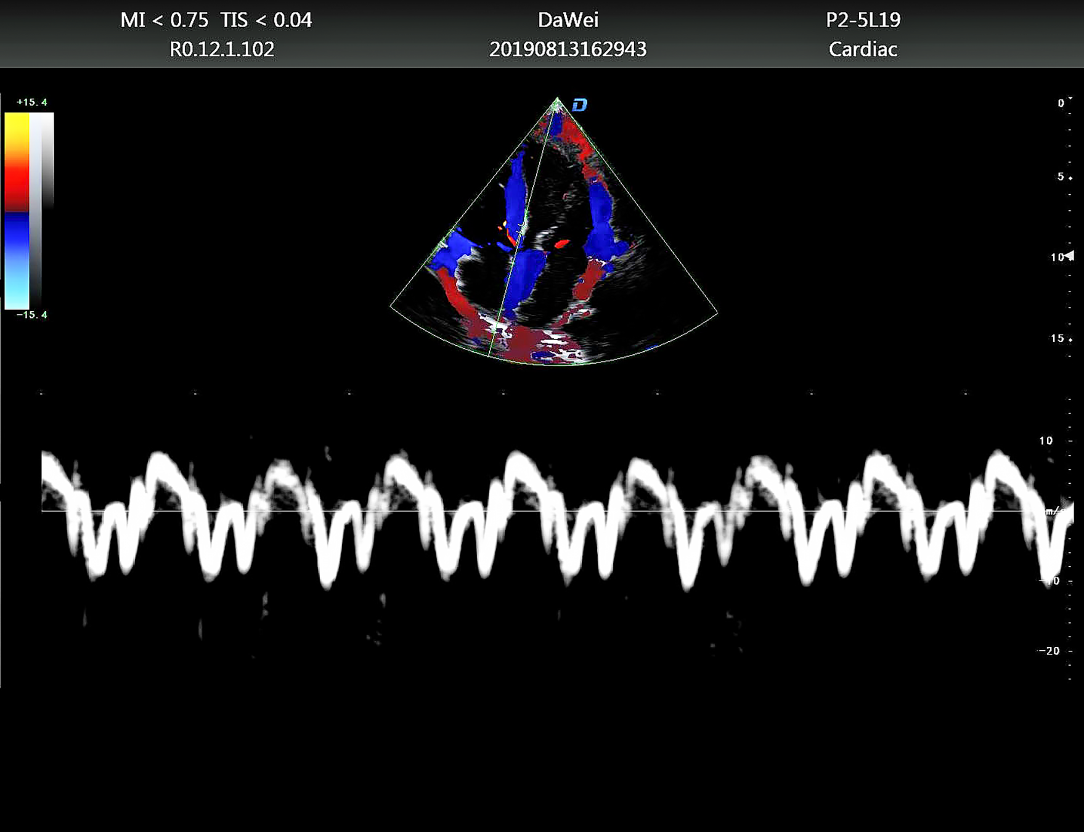
Task: Click the grayscale map bar
Action: [x=43, y=210]
